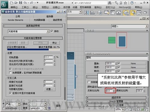Click the key icon in title bar
Viewport: 150px width, 112px height.
(116, 3)
